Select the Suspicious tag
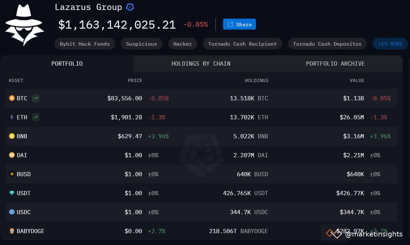The image size is (410, 245). (x=141, y=44)
